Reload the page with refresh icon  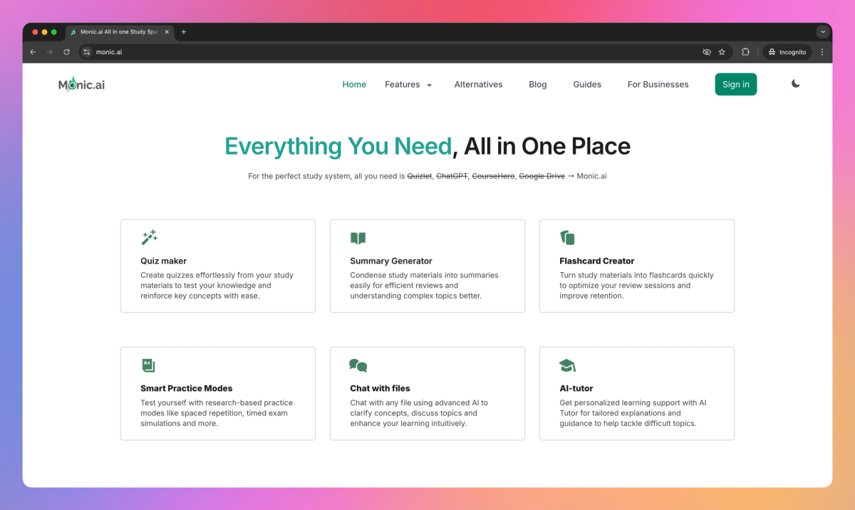pyautogui.click(x=67, y=52)
